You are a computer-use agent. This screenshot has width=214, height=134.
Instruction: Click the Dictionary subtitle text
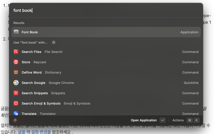click(53, 73)
